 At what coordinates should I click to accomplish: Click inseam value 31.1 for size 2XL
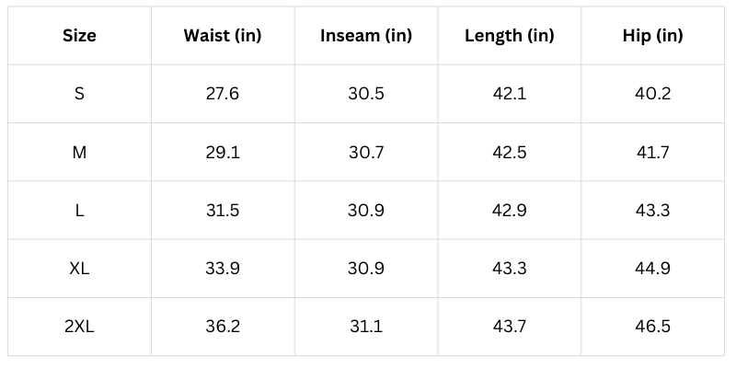[x=366, y=327]
